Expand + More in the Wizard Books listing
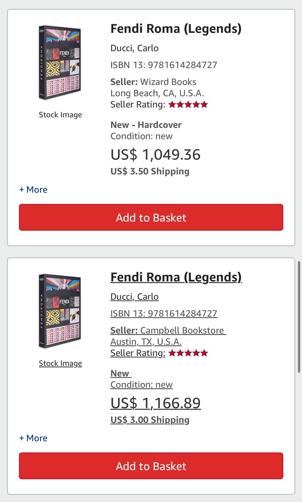 click(x=33, y=190)
